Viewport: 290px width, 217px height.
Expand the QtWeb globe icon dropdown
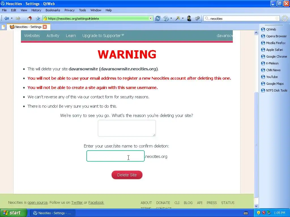pyautogui.click(x=171, y=18)
